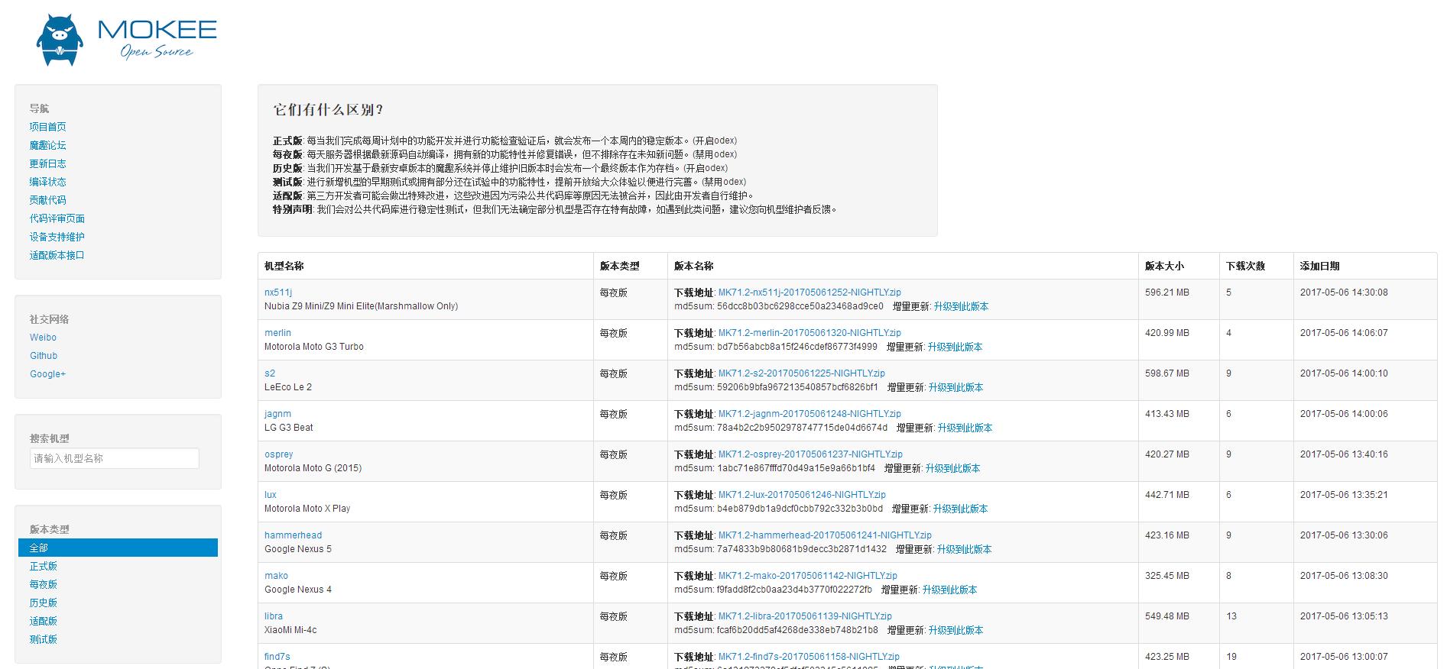Click 升级到此版本 in the merlin row
1447x669 pixels.
(955, 347)
